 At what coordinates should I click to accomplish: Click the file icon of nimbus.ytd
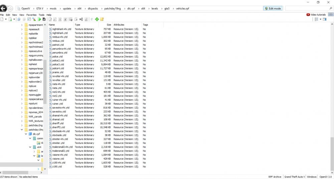pos(50,41)
